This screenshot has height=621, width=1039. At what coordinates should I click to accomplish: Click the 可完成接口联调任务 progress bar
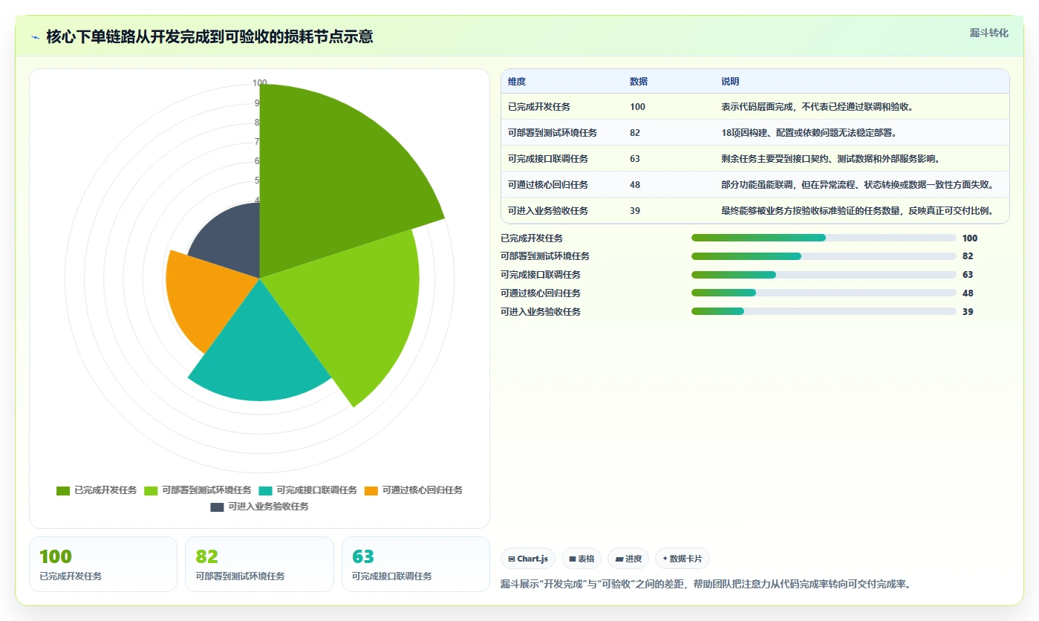[824, 275]
